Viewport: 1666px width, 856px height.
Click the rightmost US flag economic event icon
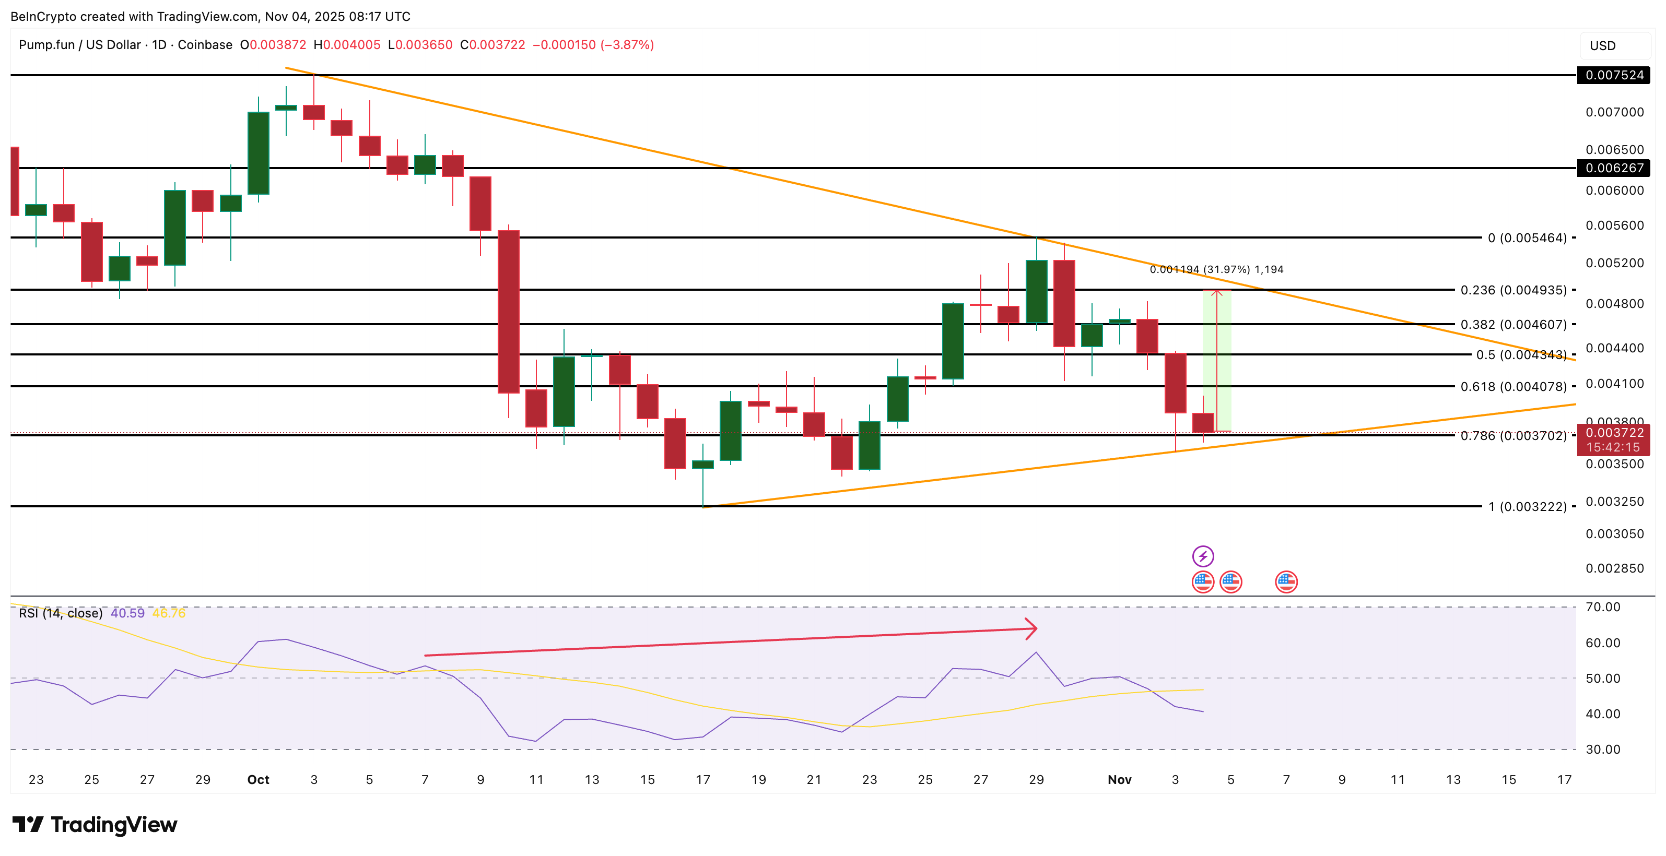pyautogui.click(x=1286, y=582)
